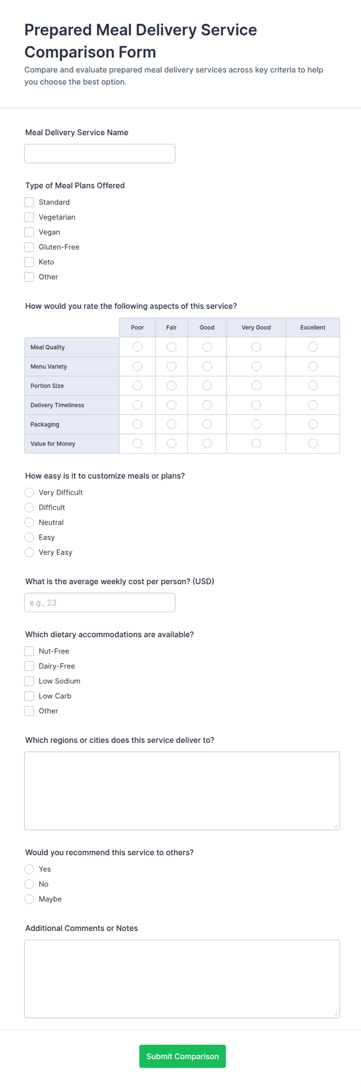
Task: Set Value for Money to Excellent
Action: (313, 443)
